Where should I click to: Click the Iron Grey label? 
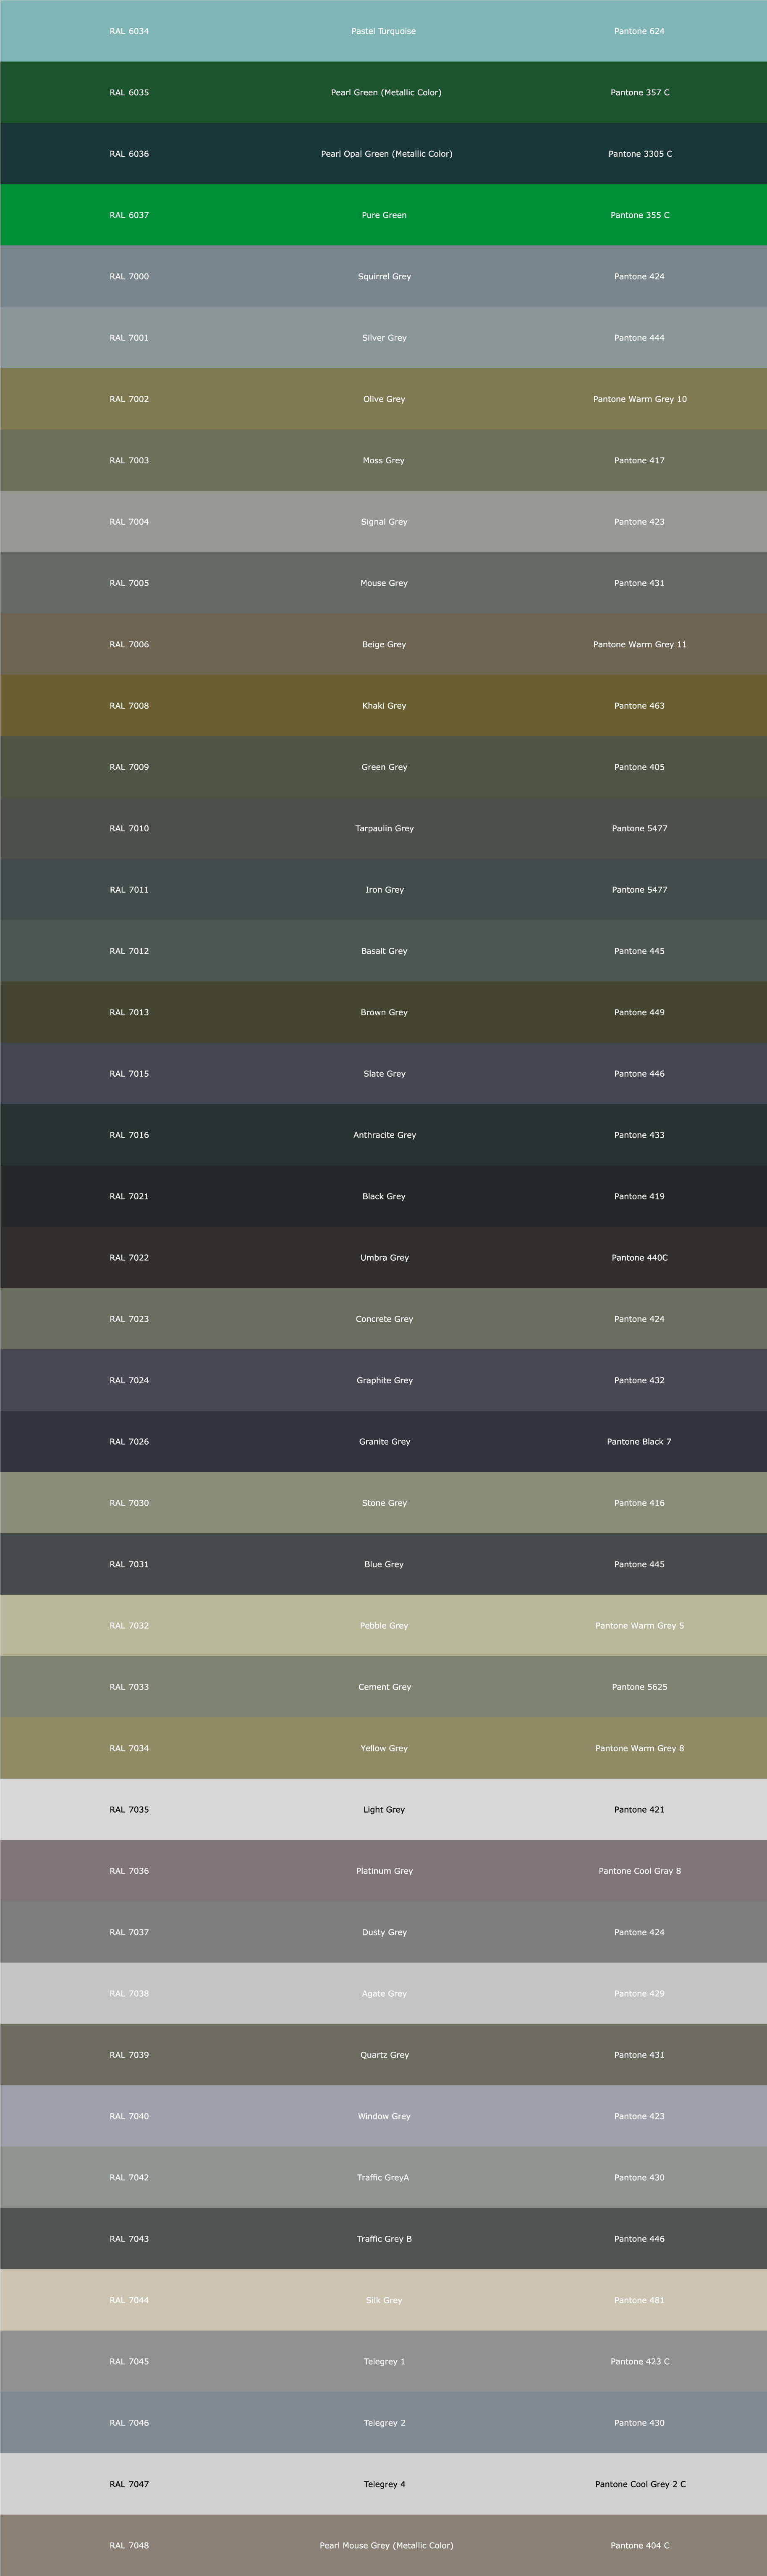(x=385, y=890)
